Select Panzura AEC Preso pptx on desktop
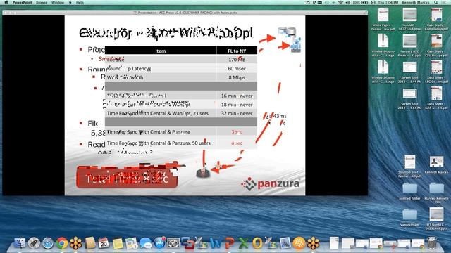This screenshot has height=253, width=451. 409,45
